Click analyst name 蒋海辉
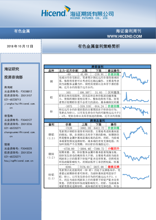156x220 pixels. click(x=8, y=87)
